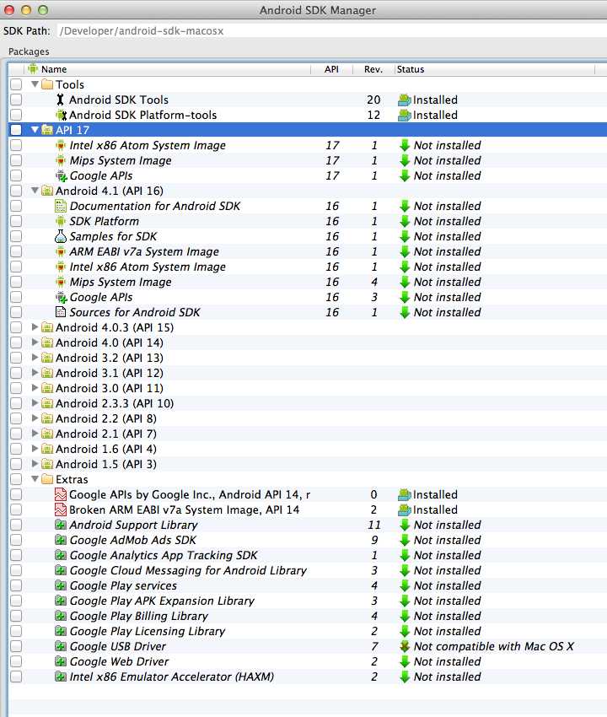The height and width of the screenshot is (717, 607).
Task: Click the Broken ARM EABI v7a System Image icon
Action: (61, 509)
